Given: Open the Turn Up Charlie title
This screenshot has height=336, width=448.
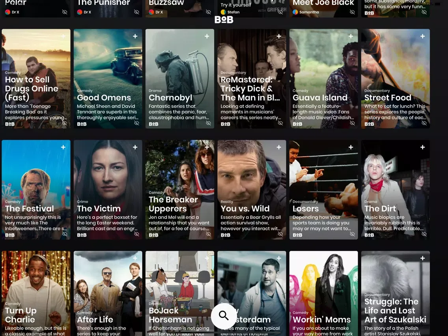Looking at the screenshot, I should pyautogui.click(x=21, y=315).
